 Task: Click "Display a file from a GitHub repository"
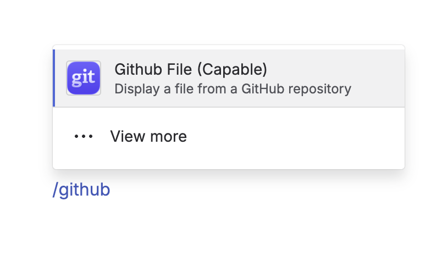click(x=233, y=89)
